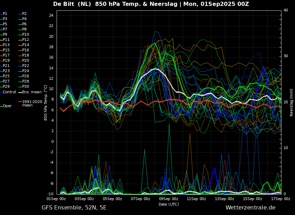Select the P9 legend entry

(5, 34)
